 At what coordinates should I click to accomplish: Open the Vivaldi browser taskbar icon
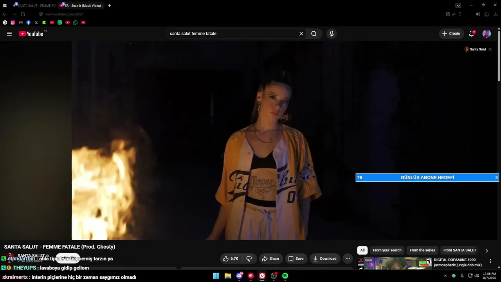262,276
